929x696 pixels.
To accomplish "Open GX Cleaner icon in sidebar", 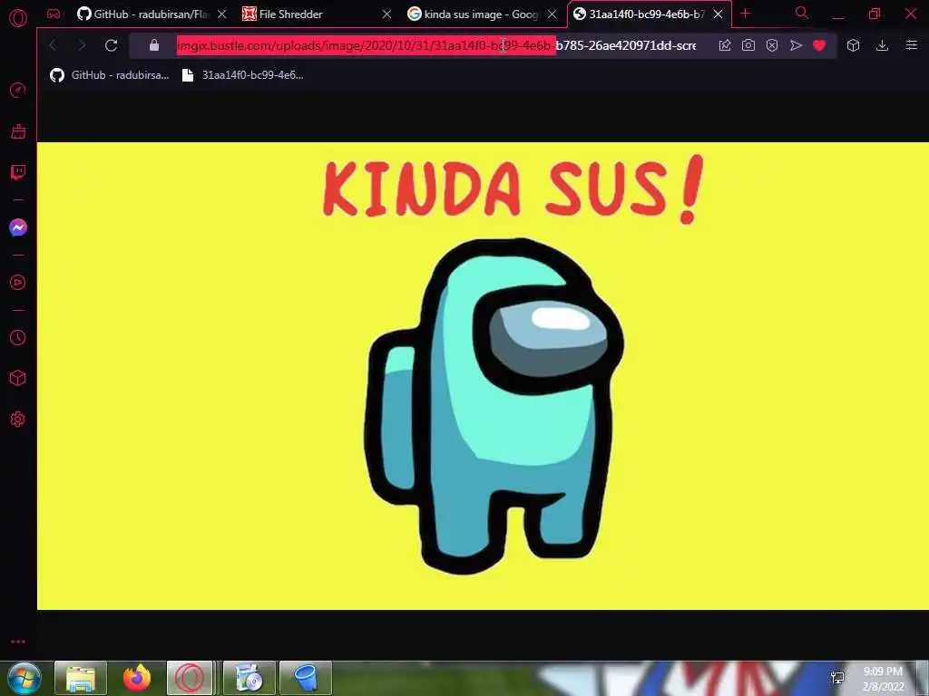I will [18, 131].
